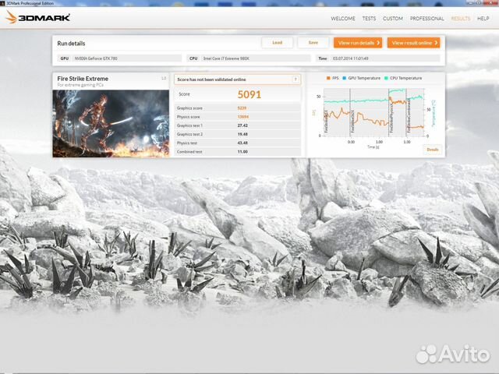The width and height of the screenshot is (499, 374).
Task: Click the performance graph area
Action: coord(374,112)
